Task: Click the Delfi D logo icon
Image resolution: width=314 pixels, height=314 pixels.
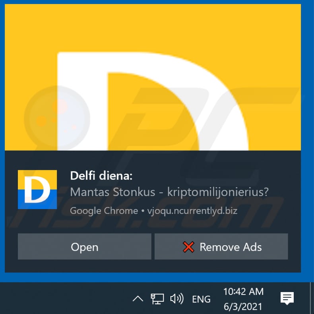Action: pyautogui.click(x=37, y=190)
